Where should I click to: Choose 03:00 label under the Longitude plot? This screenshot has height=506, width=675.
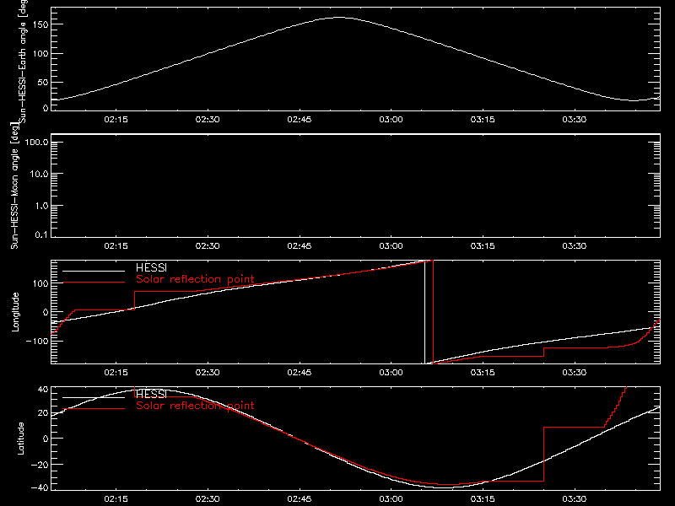(x=391, y=373)
